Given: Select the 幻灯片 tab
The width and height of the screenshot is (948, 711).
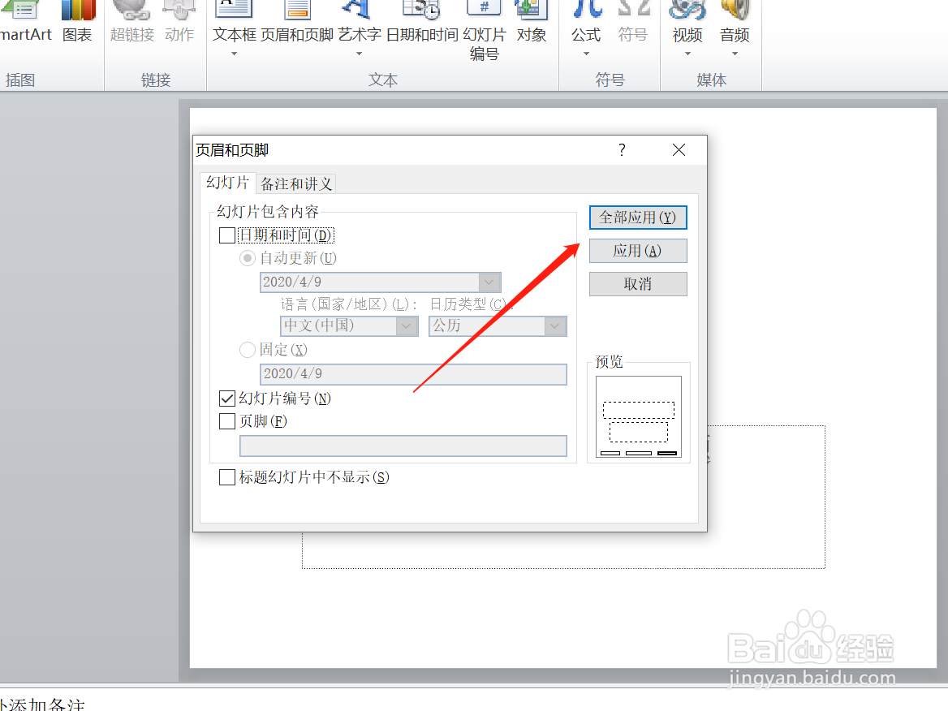Looking at the screenshot, I should pos(226,183).
